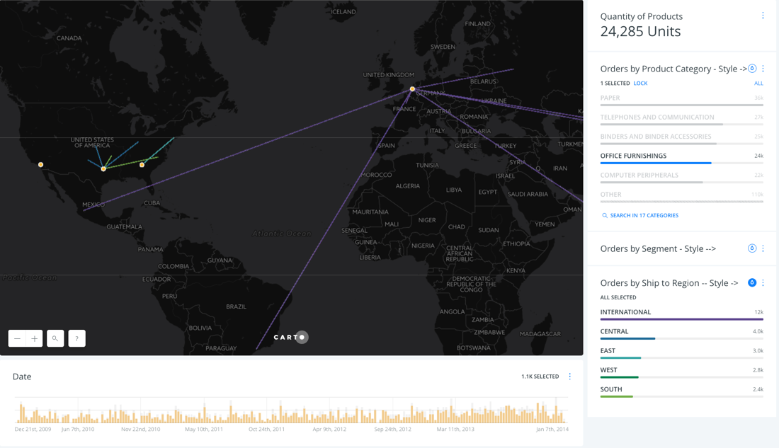Open options menu for Date widget
This screenshot has width=779, height=448.
pyautogui.click(x=570, y=377)
